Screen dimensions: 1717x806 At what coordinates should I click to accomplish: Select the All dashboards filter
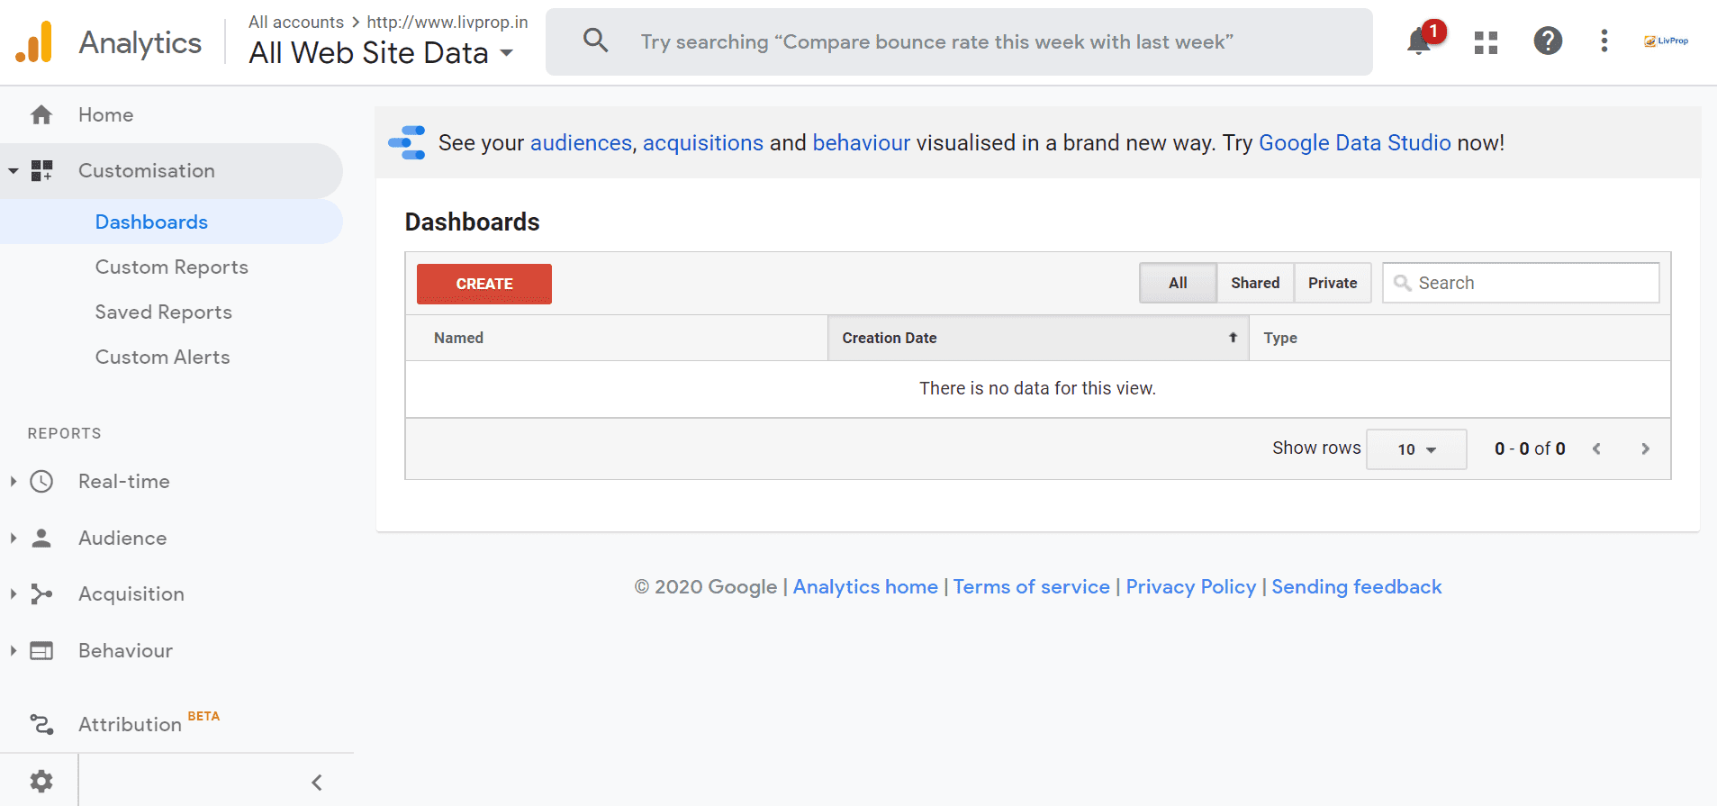[x=1178, y=283]
